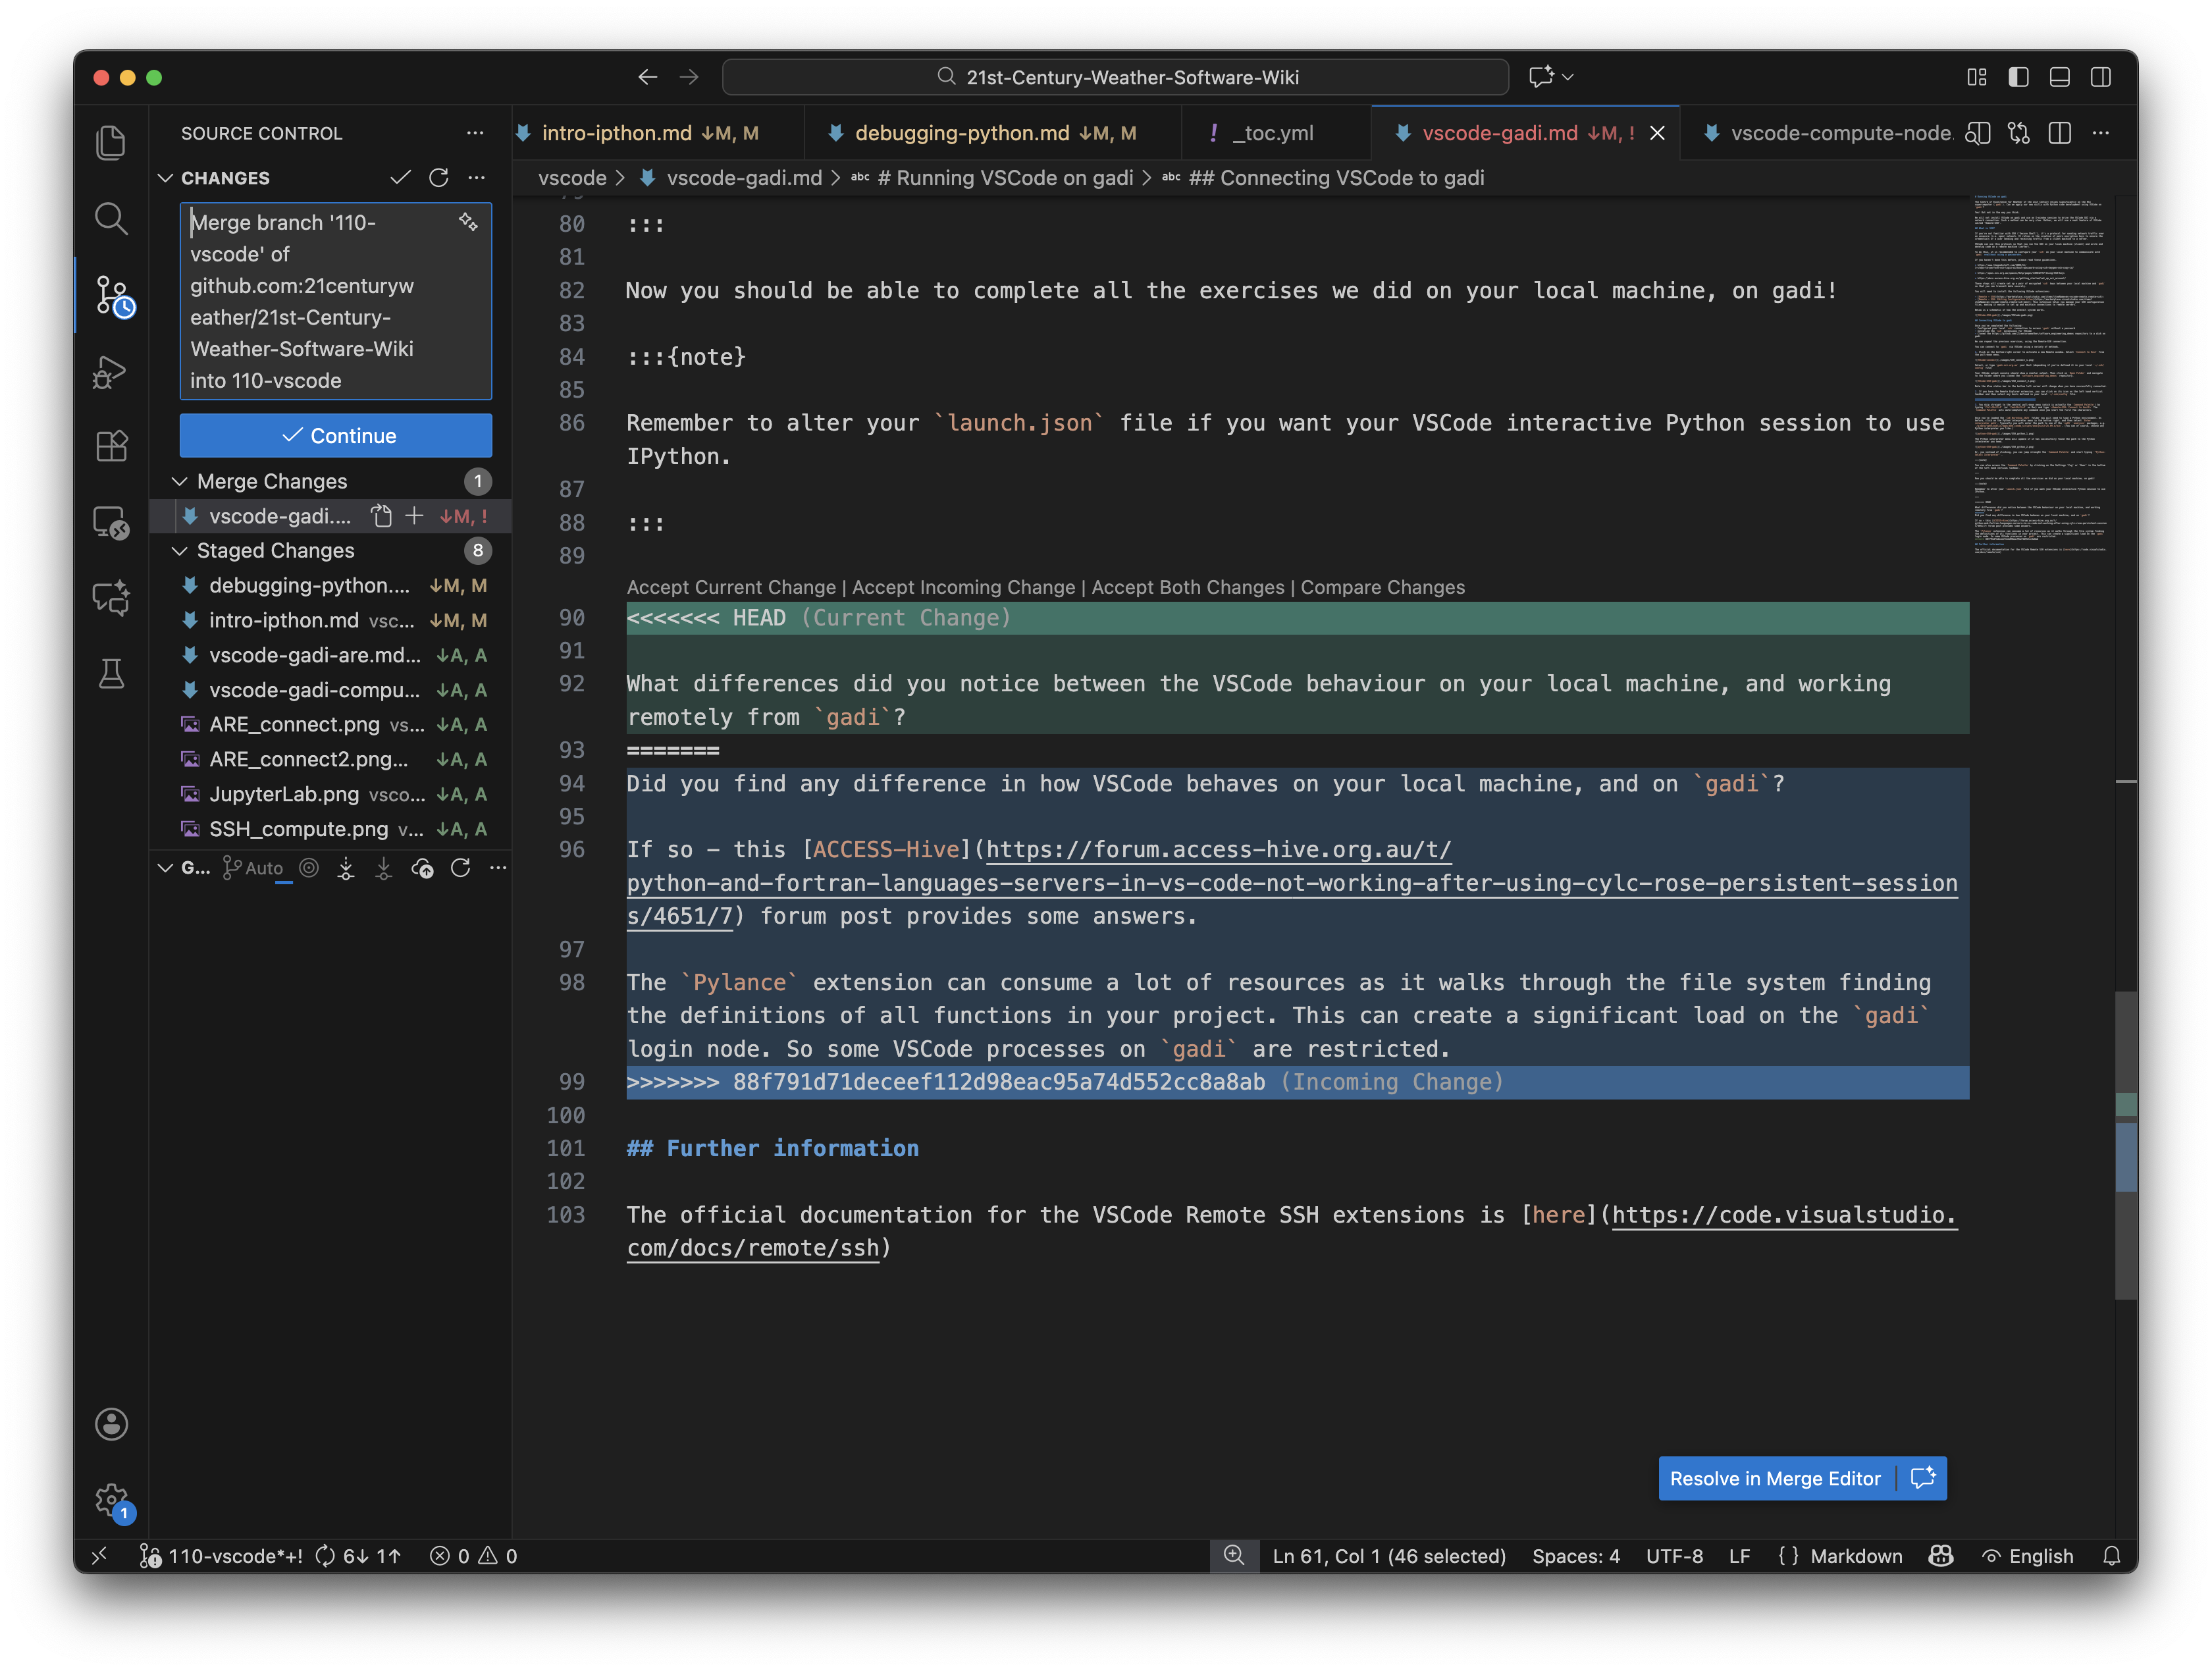The height and width of the screenshot is (1671, 2212).
Task: Collapse the Staged Changes section
Action: (180, 551)
